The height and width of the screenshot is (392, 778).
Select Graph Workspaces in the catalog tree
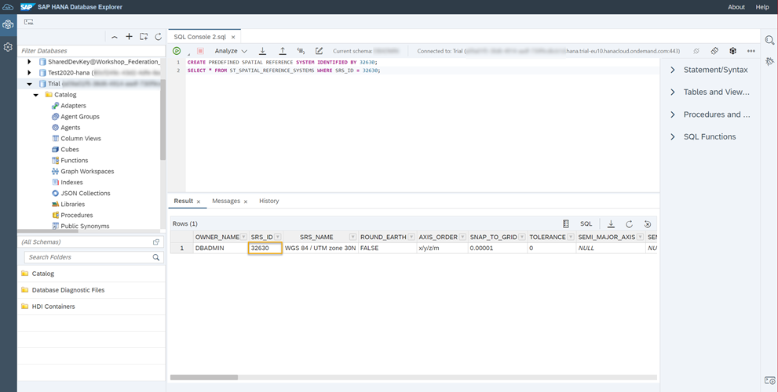[x=87, y=172]
